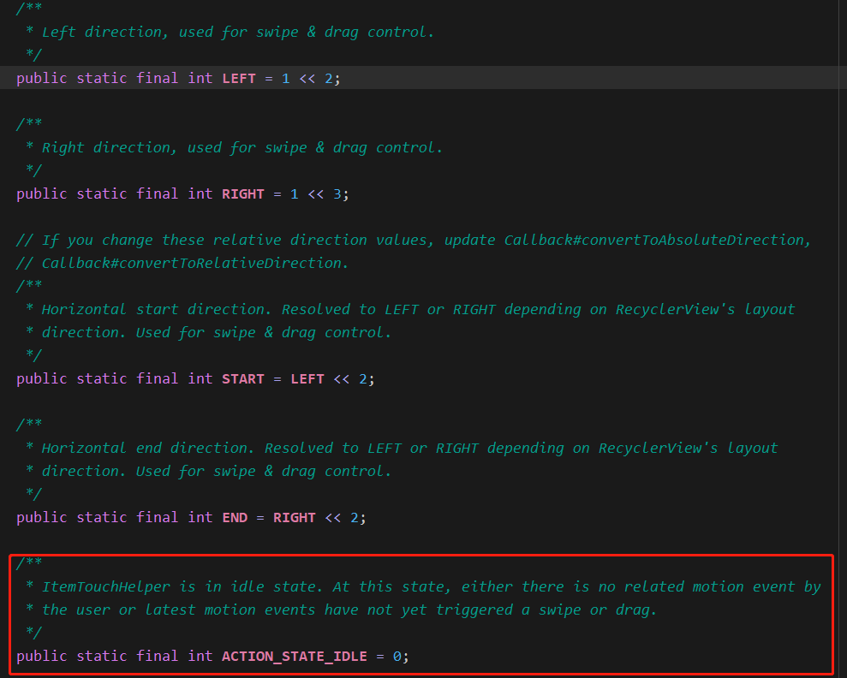Click the START constant name
The width and height of the screenshot is (847, 678).
pos(243,379)
